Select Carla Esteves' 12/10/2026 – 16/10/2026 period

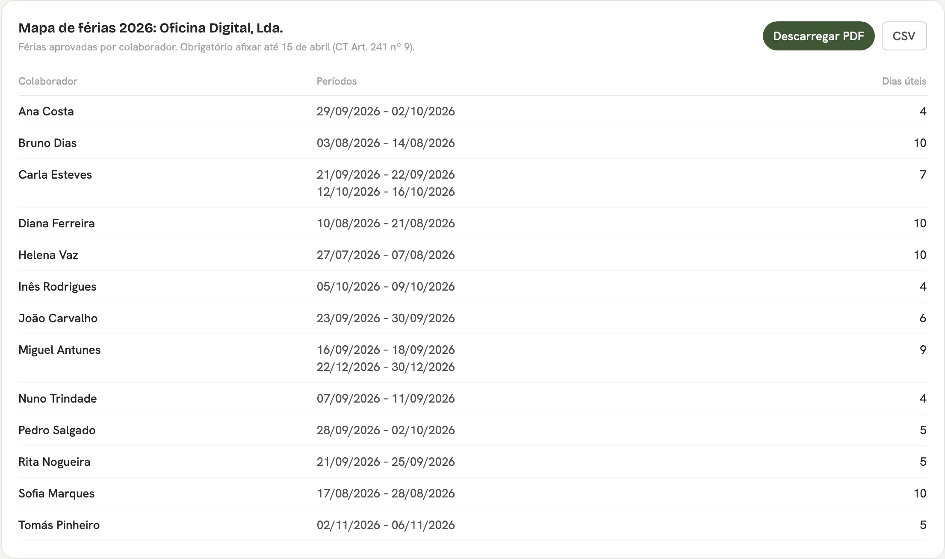tap(386, 191)
